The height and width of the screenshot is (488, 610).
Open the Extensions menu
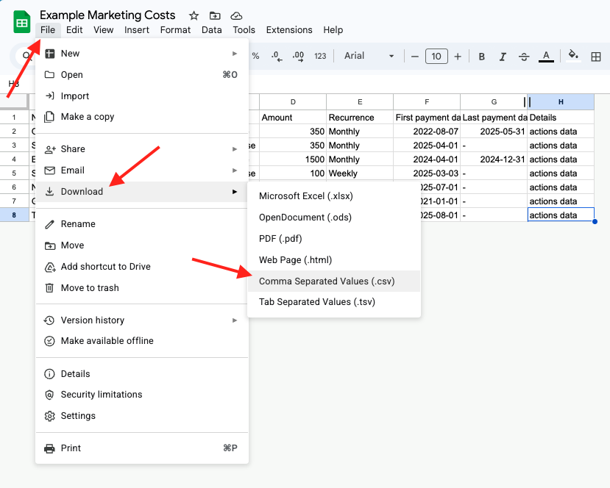pyautogui.click(x=289, y=30)
